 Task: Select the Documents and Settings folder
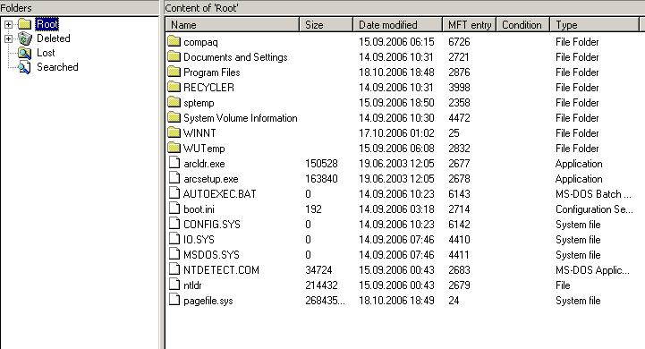235,56
